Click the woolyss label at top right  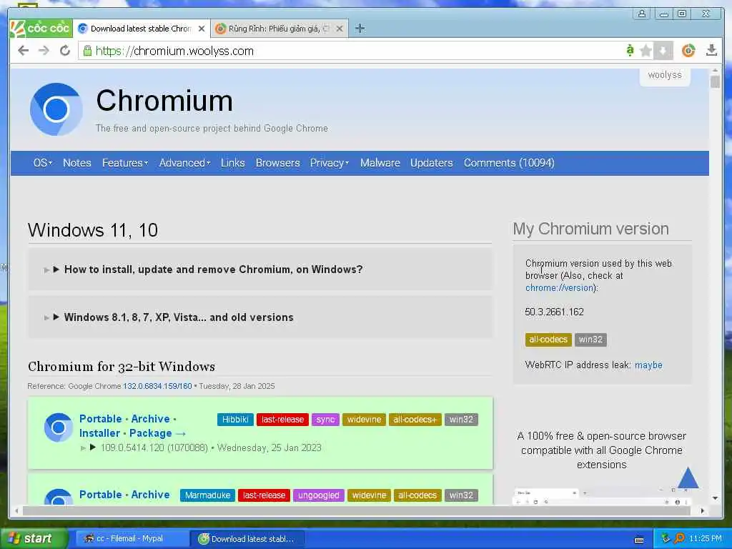665,74
